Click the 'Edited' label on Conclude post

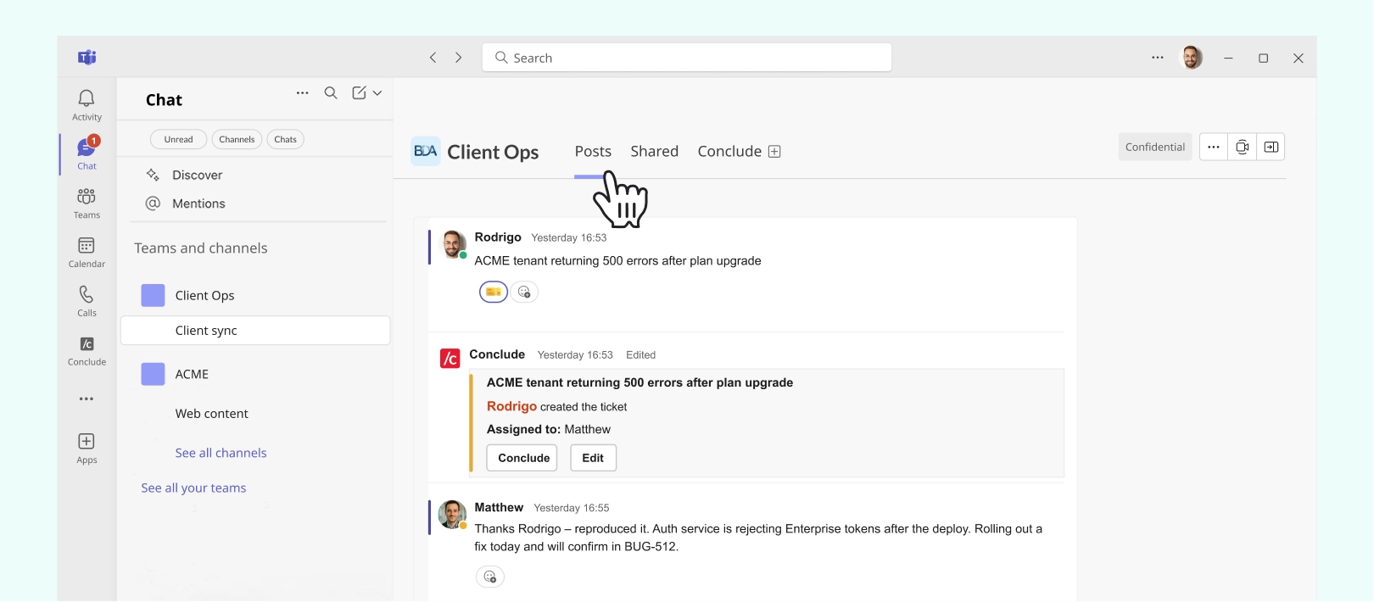640,354
